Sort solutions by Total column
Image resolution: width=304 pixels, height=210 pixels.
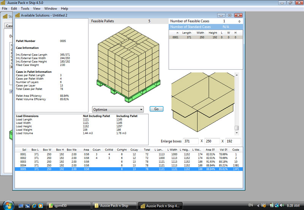[x=146, y=150]
